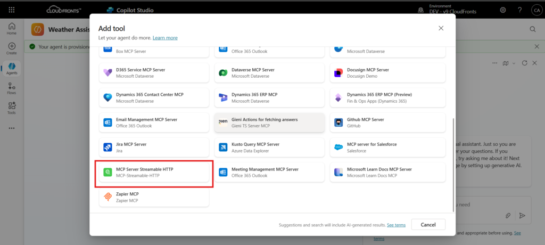Attach a file with paperclip icon

coord(508,216)
